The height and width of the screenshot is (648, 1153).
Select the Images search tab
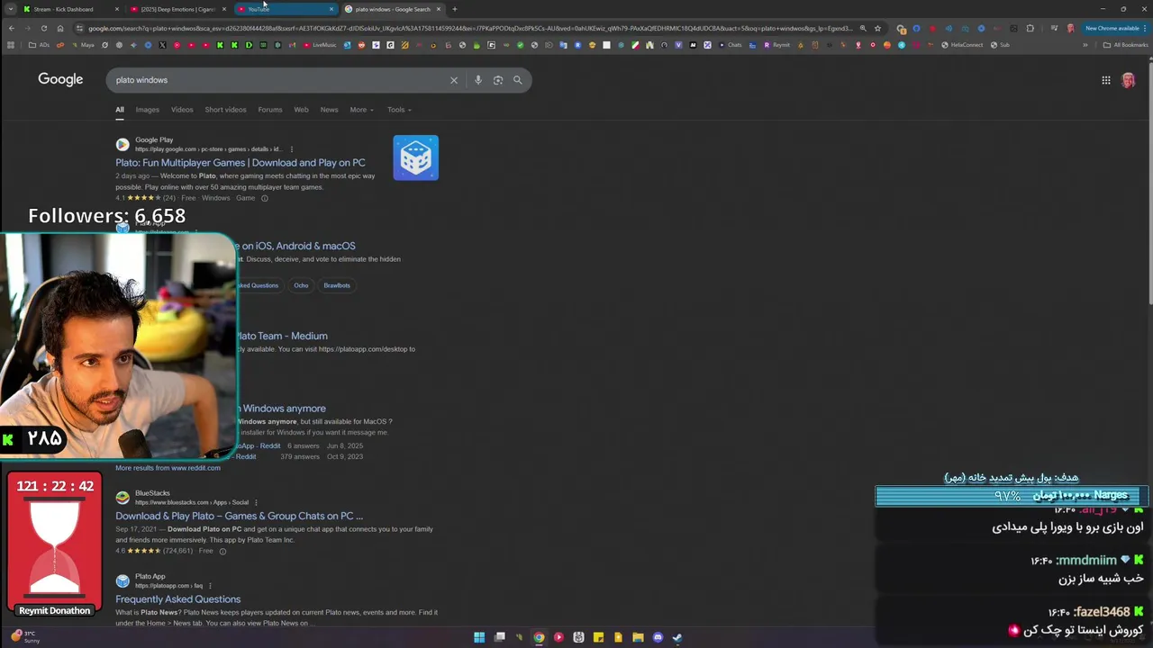pyautogui.click(x=148, y=110)
